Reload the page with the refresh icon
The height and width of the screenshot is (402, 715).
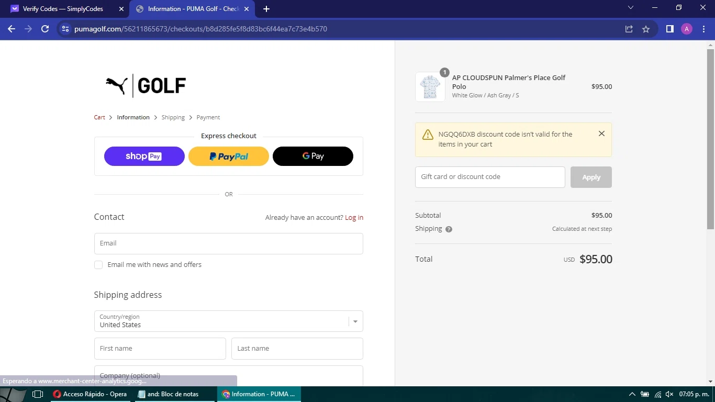[x=45, y=29]
